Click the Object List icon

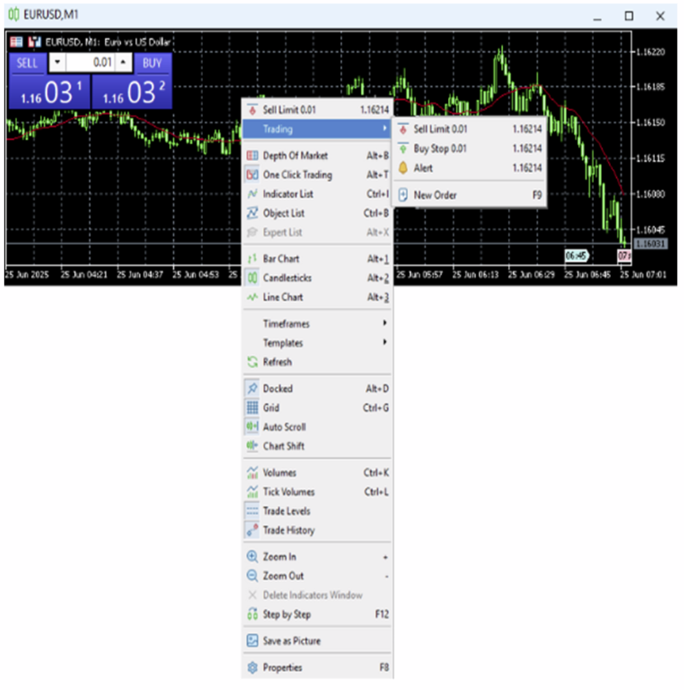click(x=252, y=214)
